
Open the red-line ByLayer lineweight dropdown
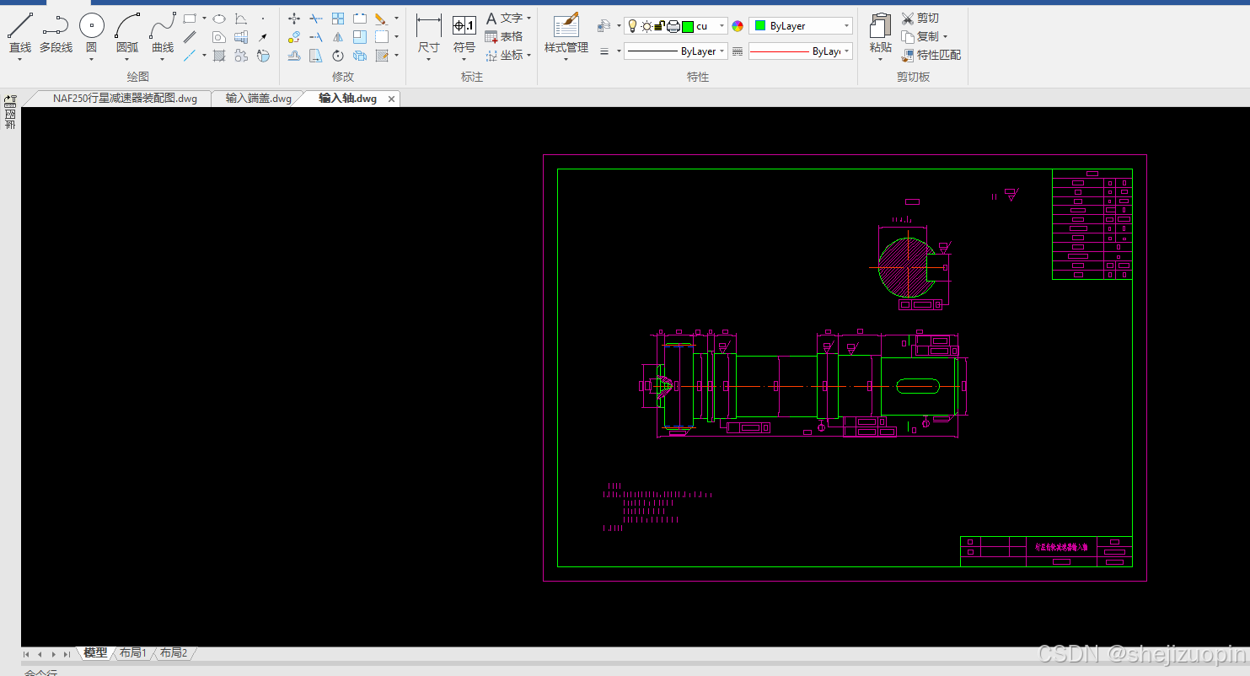click(801, 51)
